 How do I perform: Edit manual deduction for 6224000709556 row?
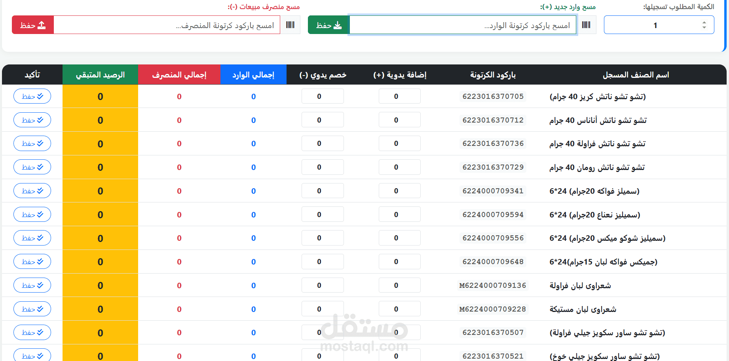coord(323,238)
